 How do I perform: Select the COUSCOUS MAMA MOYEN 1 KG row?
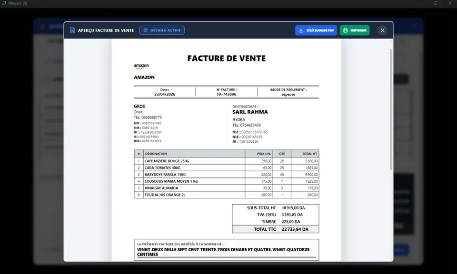click(x=227, y=181)
